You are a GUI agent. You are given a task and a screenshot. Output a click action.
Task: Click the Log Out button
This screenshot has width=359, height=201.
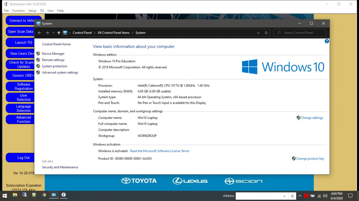point(24,157)
